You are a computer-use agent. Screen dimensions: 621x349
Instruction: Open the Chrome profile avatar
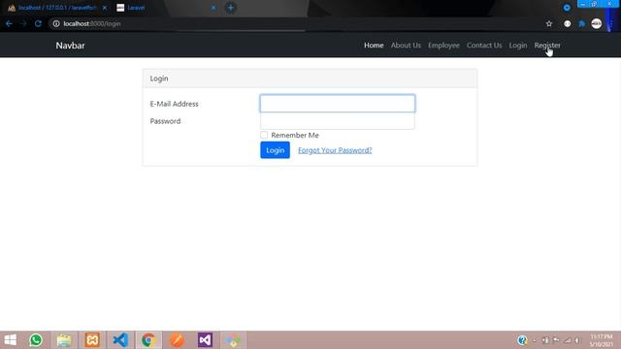[597, 23]
